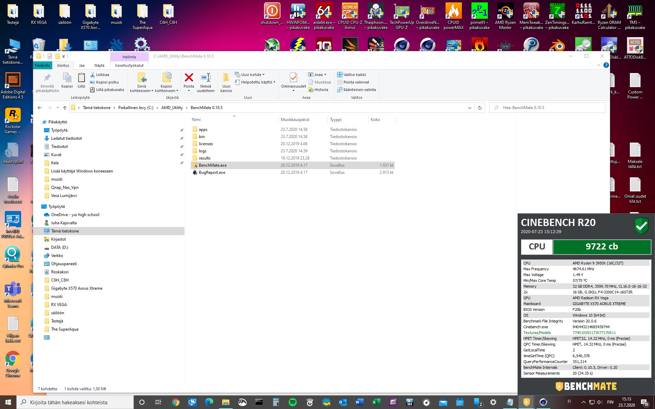Click Spotify icon in the taskbar
The width and height of the screenshot is (655, 409).
click(x=292, y=402)
